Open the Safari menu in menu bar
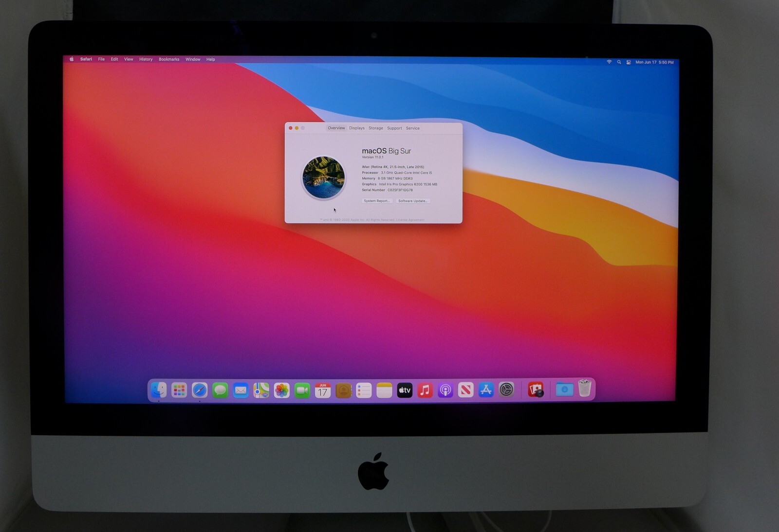The image size is (779, 532). 86,59
